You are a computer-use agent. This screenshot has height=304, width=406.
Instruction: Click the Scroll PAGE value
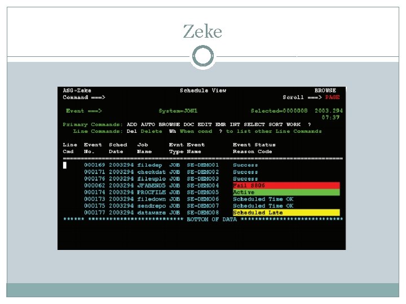(x=332, y=97)
